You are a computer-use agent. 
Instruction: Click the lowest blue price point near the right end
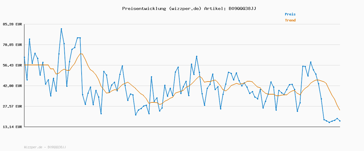329,122
